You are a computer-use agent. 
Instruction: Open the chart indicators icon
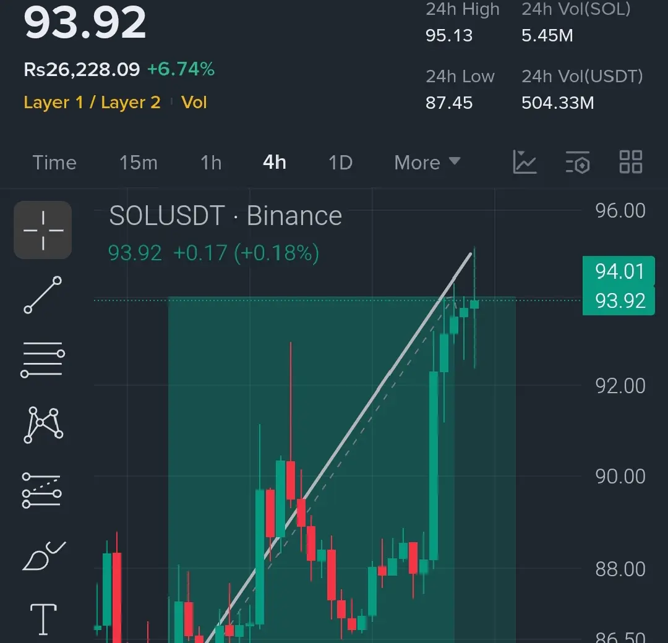tap(525, 162)
